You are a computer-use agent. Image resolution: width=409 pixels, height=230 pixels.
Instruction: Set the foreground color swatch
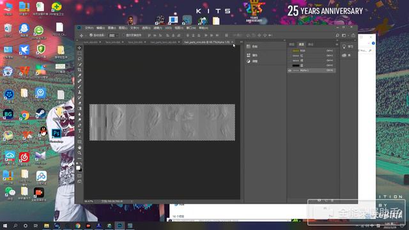[x=78, y=168]
